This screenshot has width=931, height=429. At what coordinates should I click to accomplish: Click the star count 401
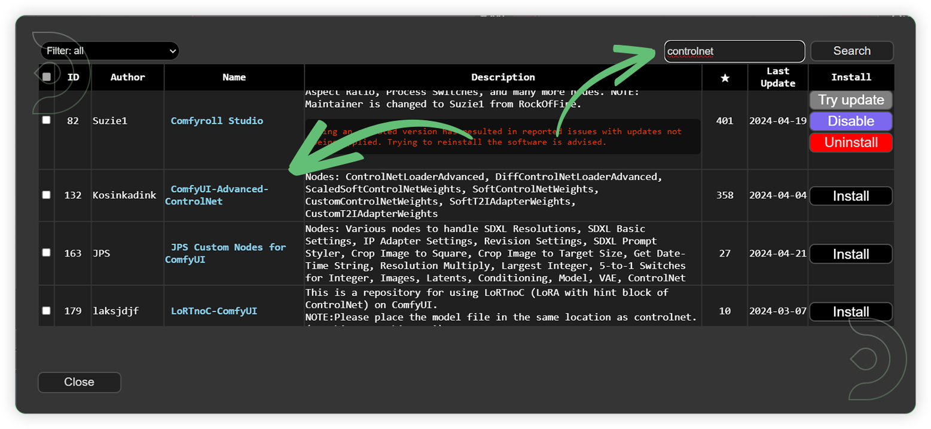click(725, 121)
